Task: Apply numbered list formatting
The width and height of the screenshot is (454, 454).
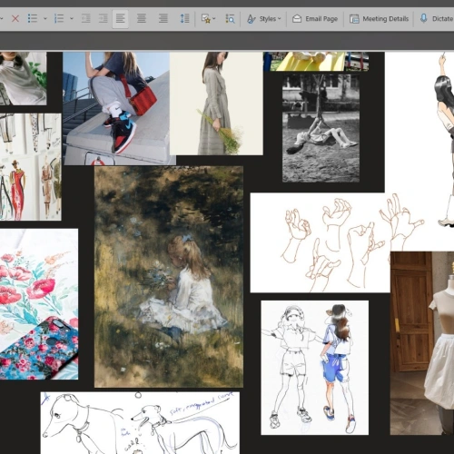Action: point(59,19)
